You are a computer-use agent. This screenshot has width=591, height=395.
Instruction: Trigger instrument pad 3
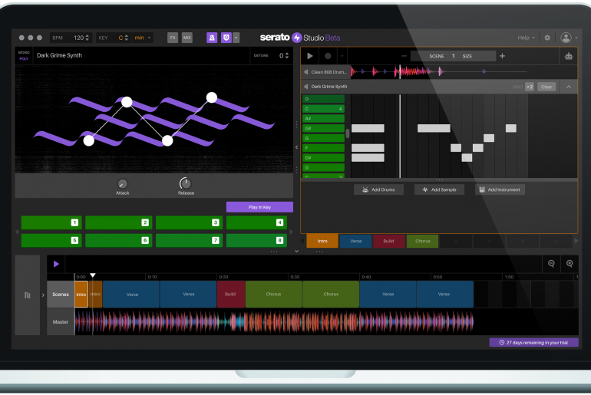[189, 222]
